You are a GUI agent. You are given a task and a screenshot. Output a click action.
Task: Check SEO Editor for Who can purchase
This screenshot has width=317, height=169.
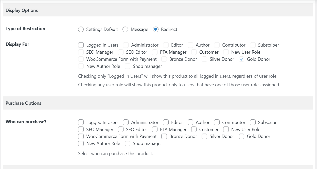pyautogui.click(x=121, y=130)
